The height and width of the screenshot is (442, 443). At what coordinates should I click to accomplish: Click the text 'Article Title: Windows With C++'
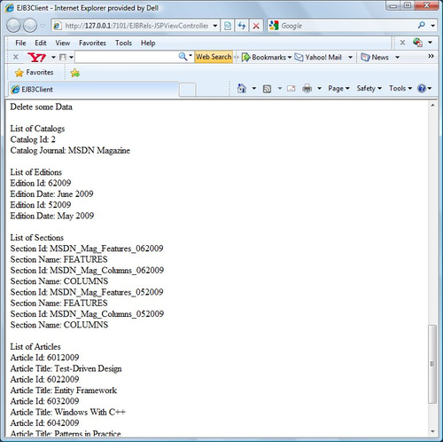67,412
